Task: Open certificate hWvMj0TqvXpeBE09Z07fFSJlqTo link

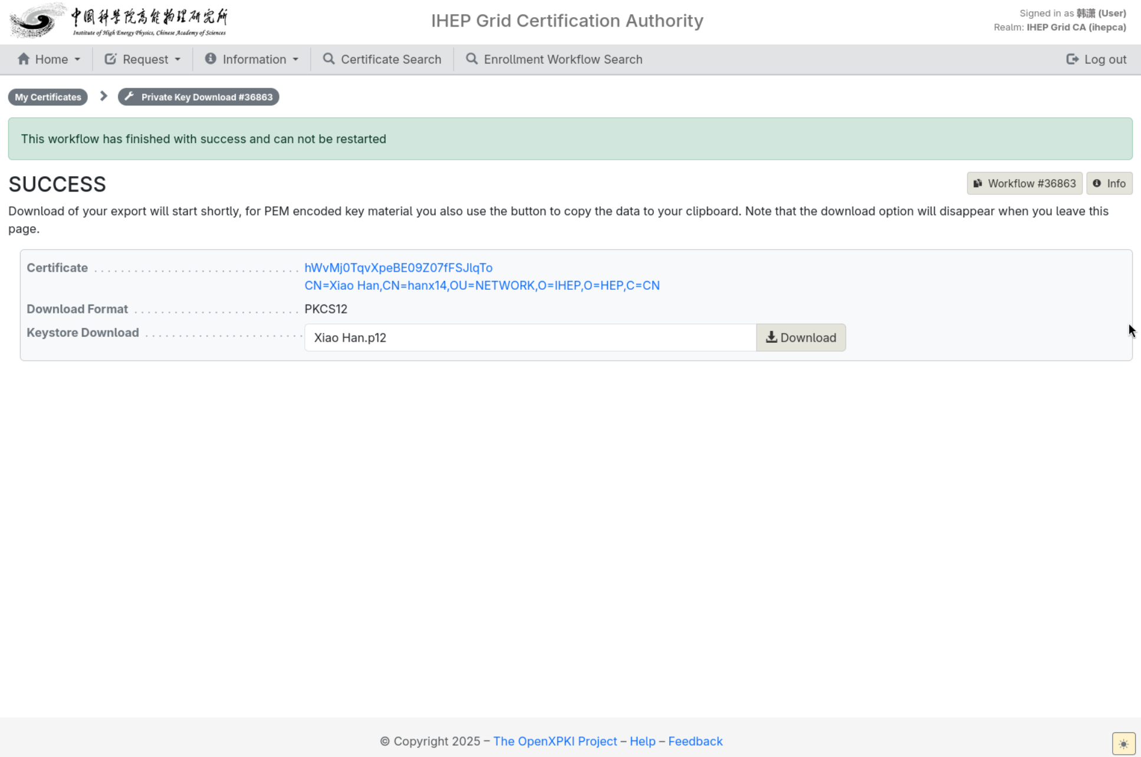Action: point(399,268)
